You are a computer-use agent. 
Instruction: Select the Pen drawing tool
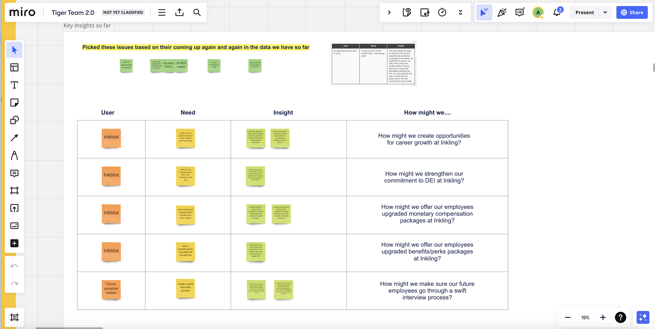(14, 155)
